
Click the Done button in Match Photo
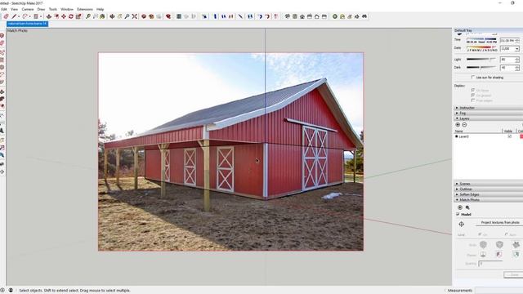point(514,274)
